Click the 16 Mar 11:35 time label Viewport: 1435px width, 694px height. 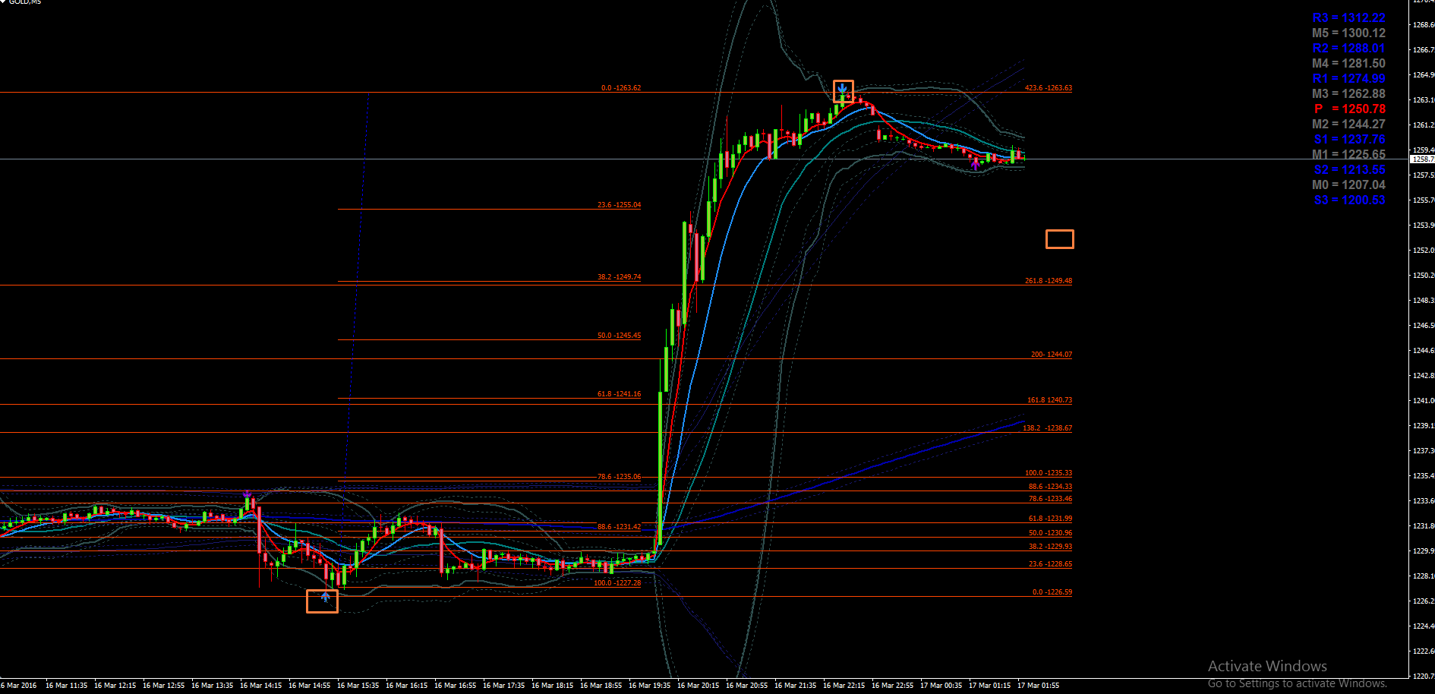[66, 686]
